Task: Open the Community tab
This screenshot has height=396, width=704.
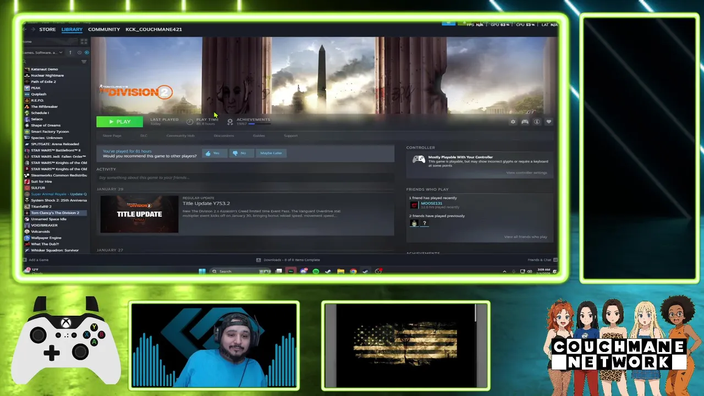Action: click(104, 29)
